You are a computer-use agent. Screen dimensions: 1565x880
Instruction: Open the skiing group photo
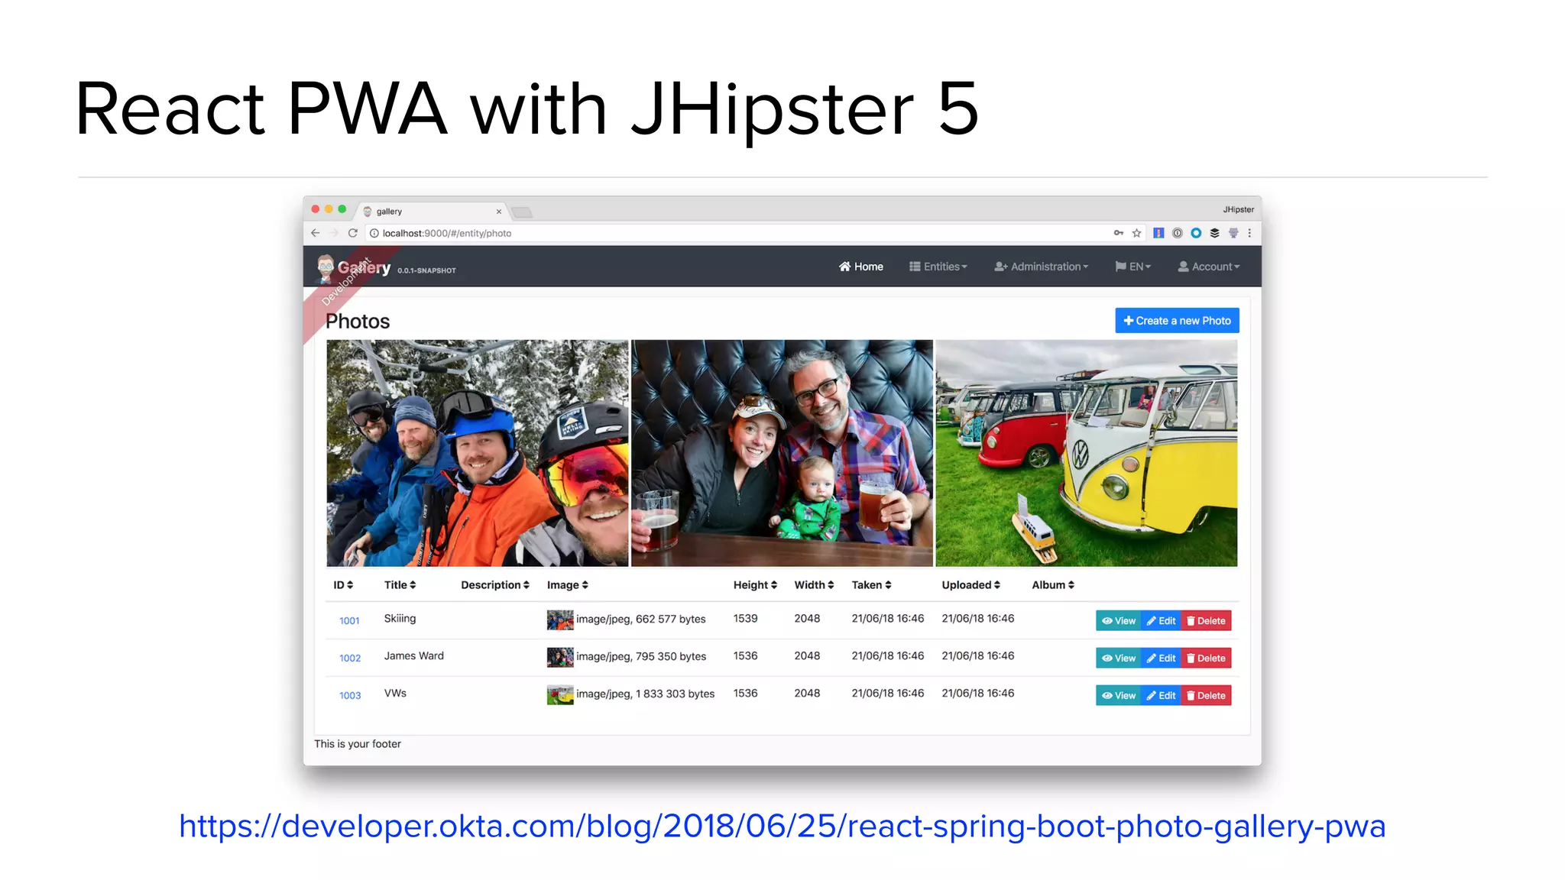pos(478,453)
